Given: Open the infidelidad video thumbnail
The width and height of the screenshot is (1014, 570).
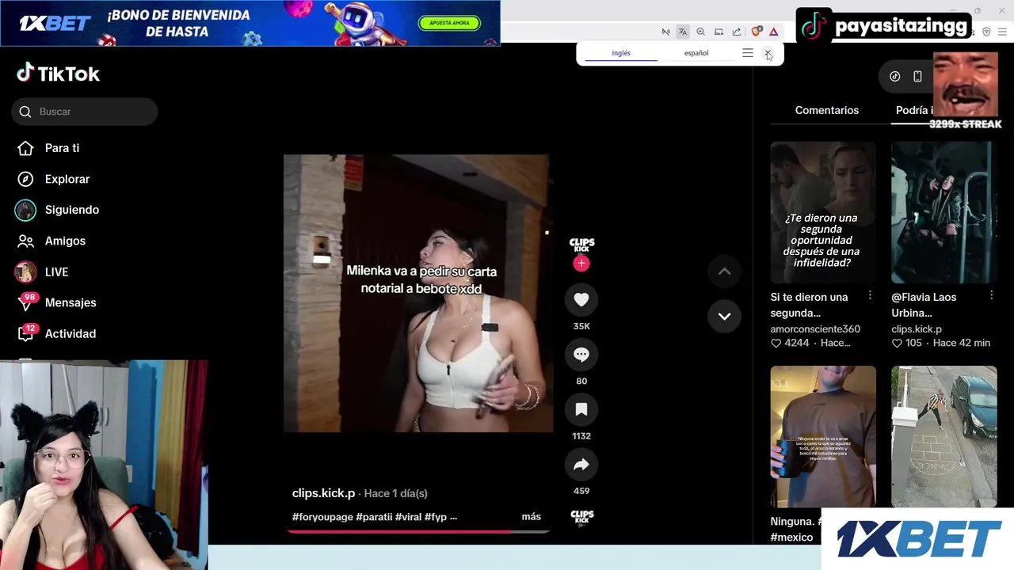Looking at the screenshot, I should coord(823,212).
